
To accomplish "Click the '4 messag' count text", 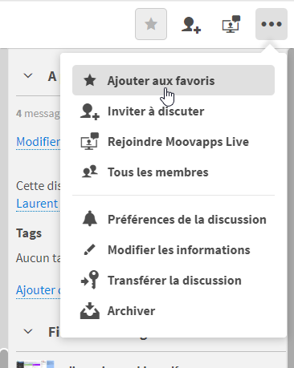I will (39, 114).
